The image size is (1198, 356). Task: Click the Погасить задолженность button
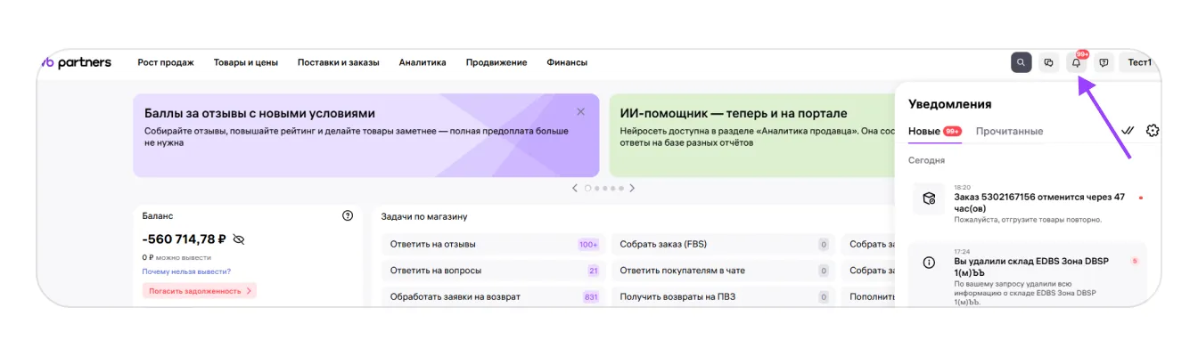200,290
